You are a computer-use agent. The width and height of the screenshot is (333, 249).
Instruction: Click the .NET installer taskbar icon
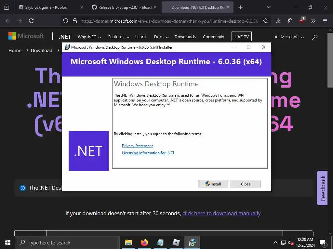(x=192, y=243)
